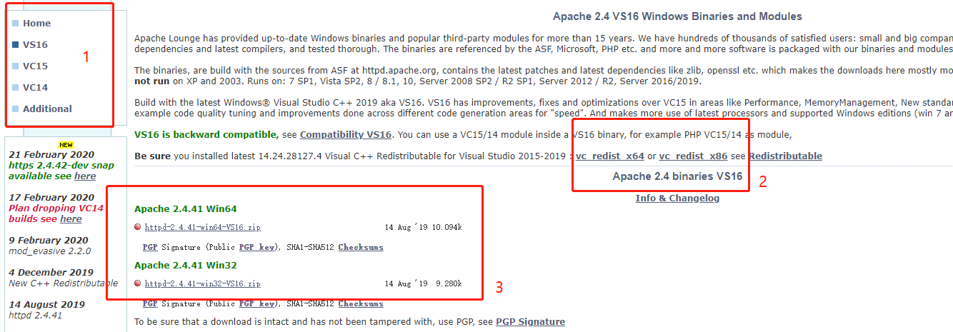
Task: Open the Home navigation item
Action: tap(36, 24)
